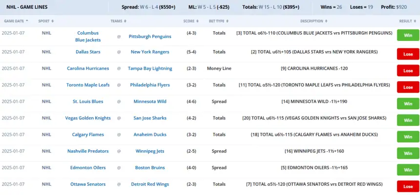Sort table by Score column header
Screen dimensions: 420x195
pyautogui.click(x=191, y=21)
